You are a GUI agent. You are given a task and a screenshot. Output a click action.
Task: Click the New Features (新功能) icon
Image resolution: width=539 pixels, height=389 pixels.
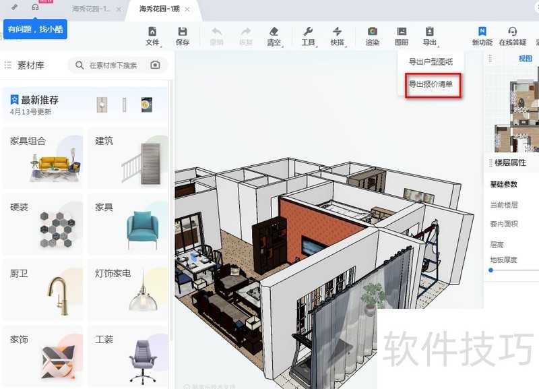(x=482, y=36)
